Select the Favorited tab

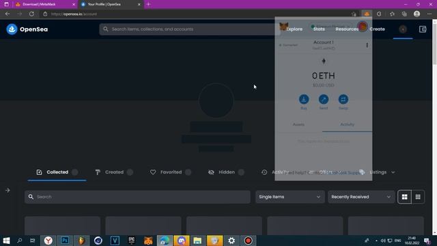pos(171,172)
